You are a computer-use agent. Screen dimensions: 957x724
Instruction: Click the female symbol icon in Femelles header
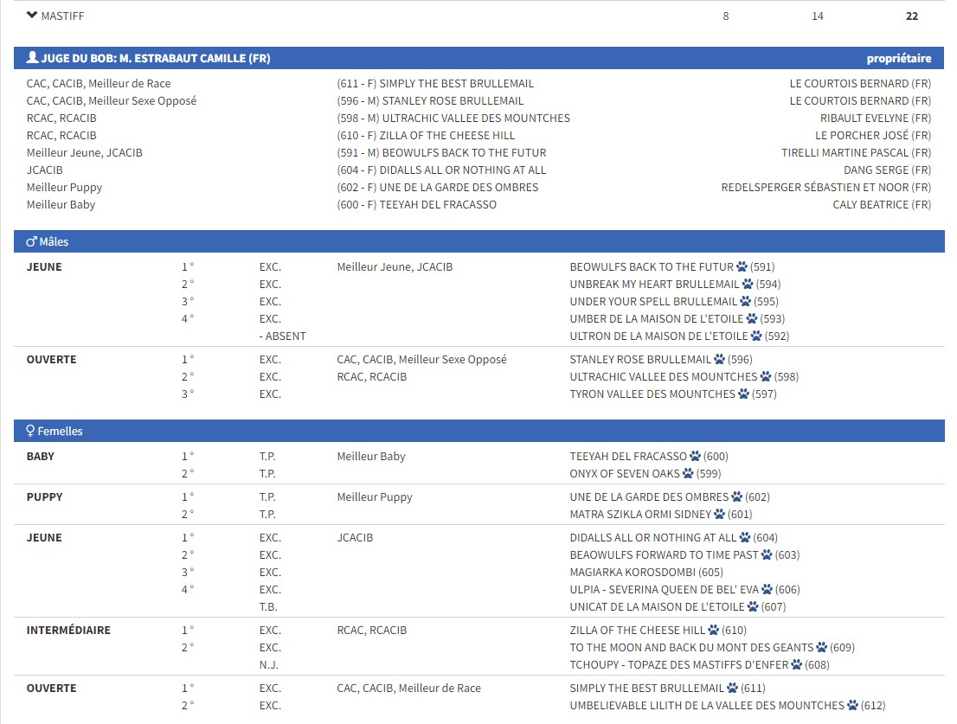30,432
